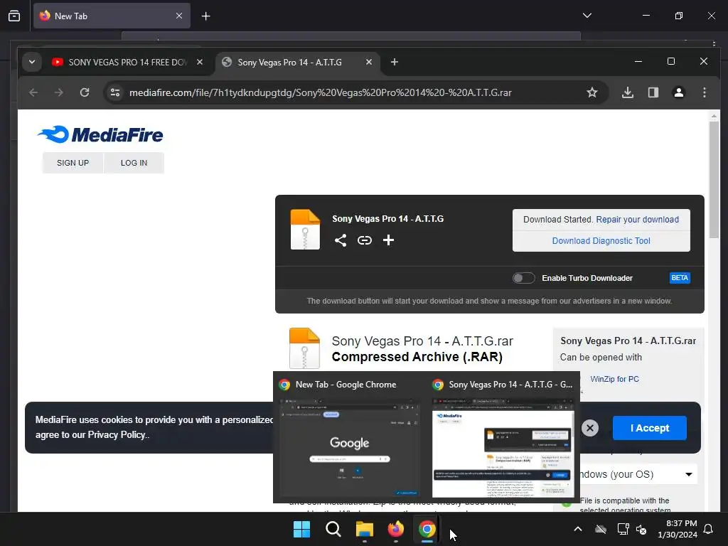Click the orange RAR file icon in dark panel
This screenshot has width=728, height=546.
(305, 230)
